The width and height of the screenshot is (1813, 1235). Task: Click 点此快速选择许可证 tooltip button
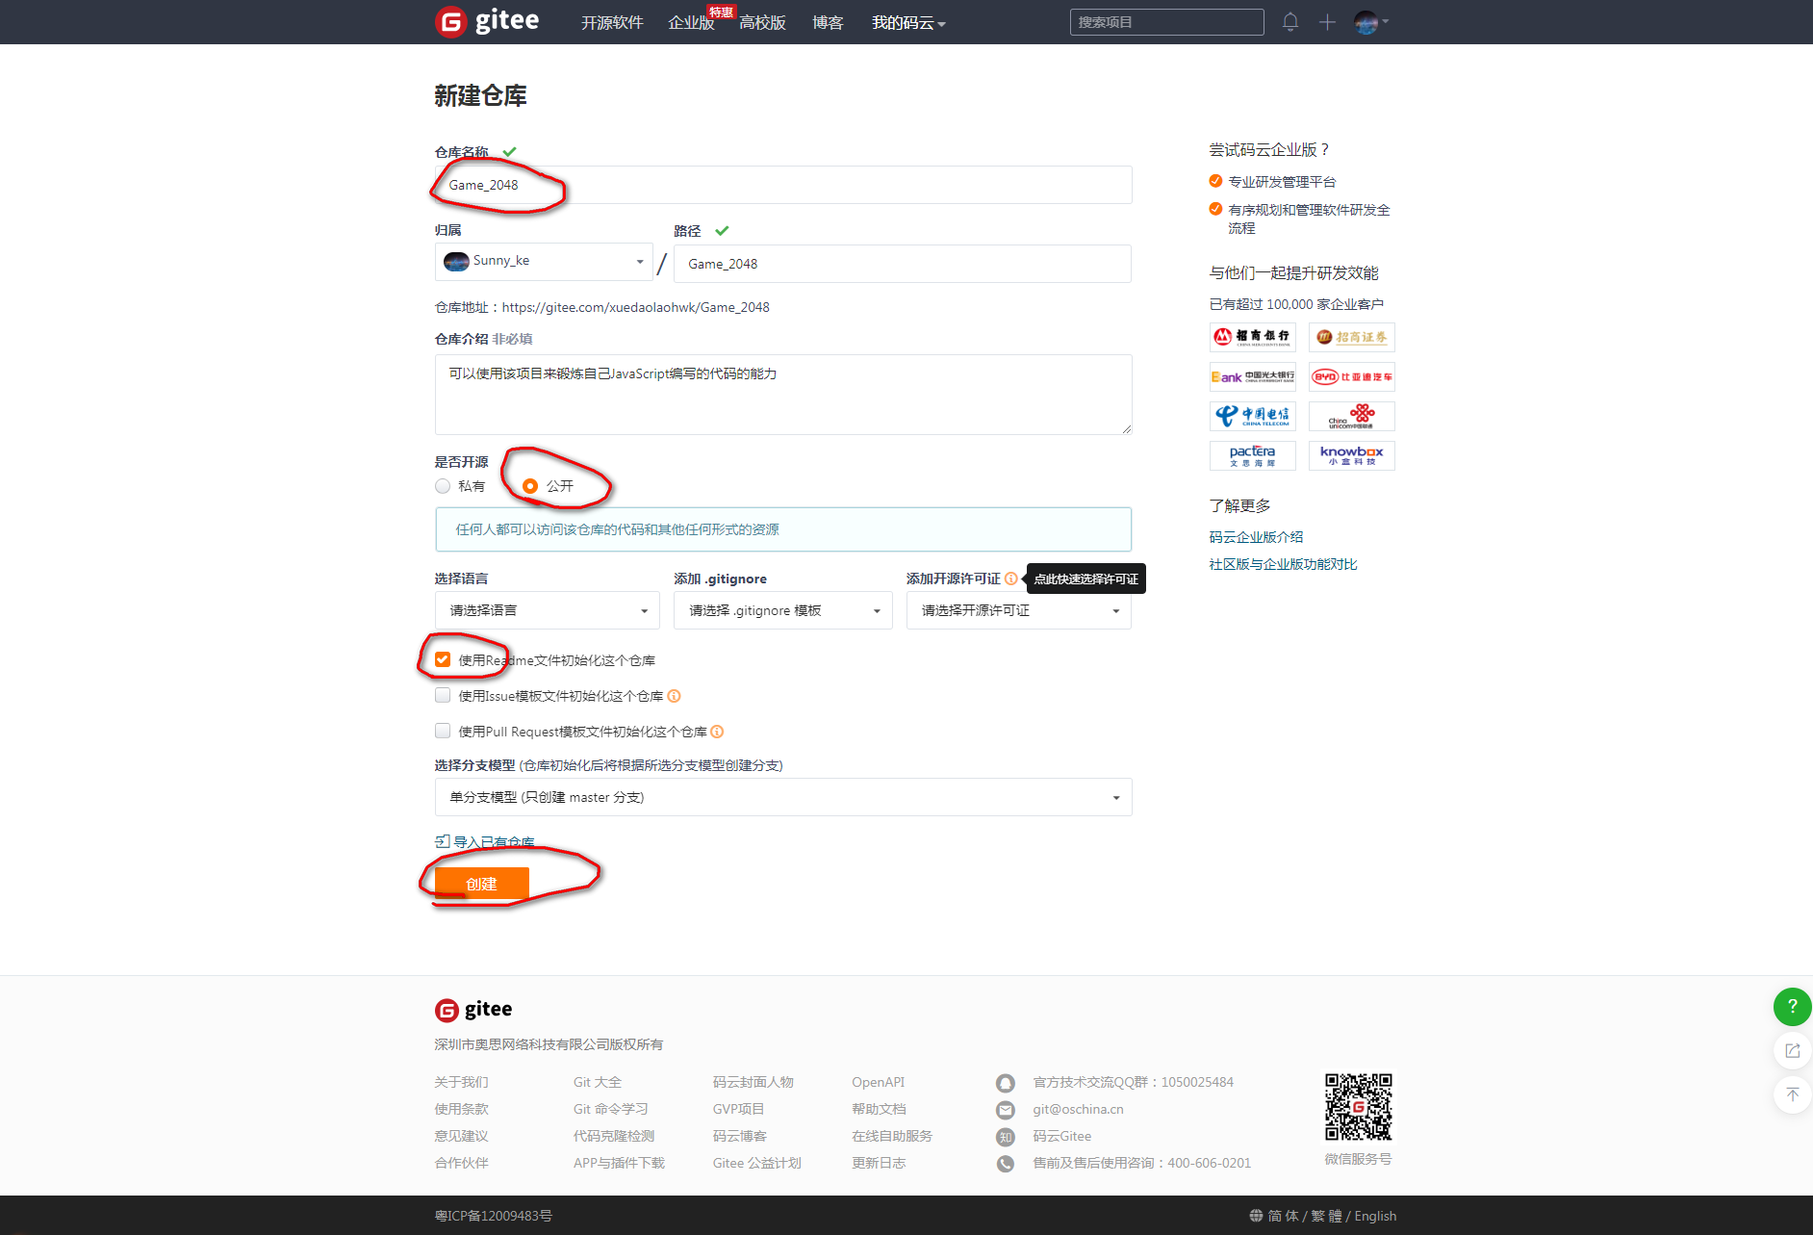1086,579
